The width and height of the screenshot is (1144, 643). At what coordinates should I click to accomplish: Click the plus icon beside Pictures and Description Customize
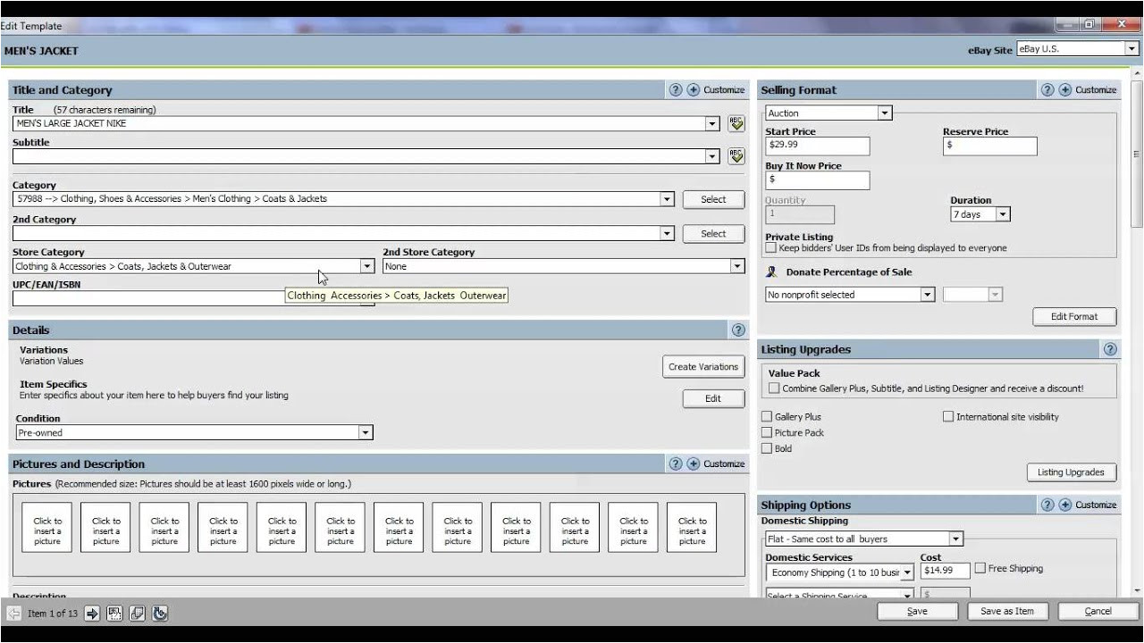pyautogui.click(x=694, y=463)
